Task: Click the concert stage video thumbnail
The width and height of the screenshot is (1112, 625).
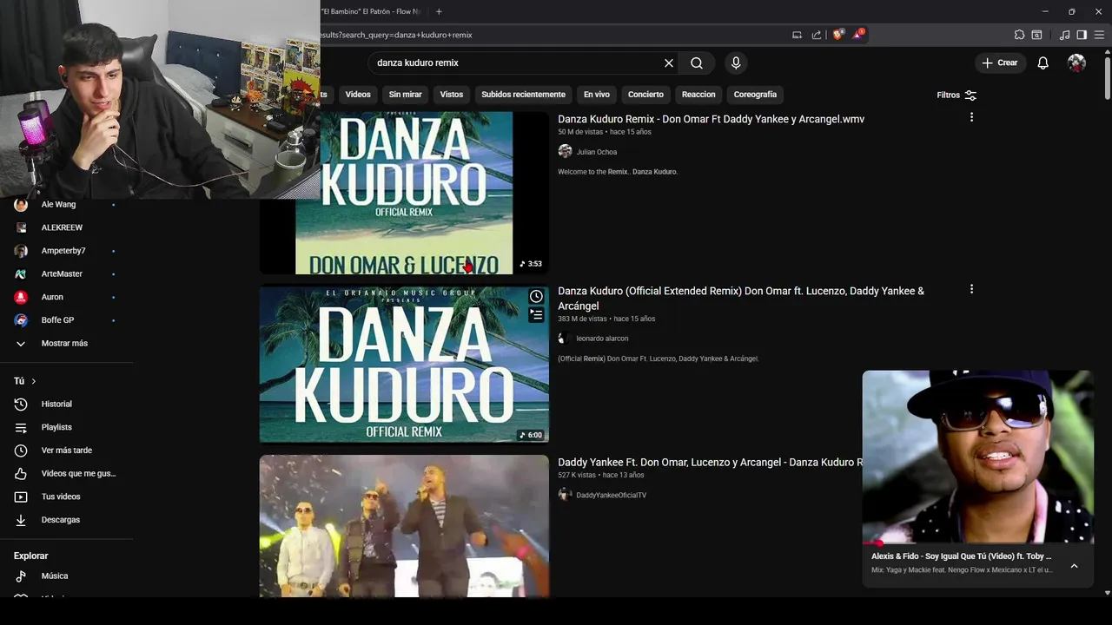Action: point(404,526)
